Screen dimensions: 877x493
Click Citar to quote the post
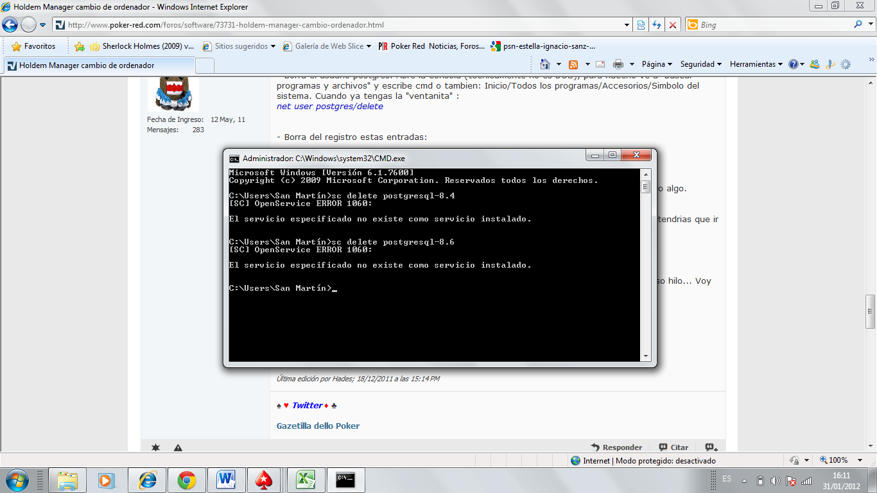pyautogui.click(x=673, y=447)
